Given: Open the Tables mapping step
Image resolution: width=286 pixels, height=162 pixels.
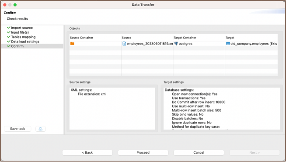Looking at the screenshot, I should [x=23, y=37].
